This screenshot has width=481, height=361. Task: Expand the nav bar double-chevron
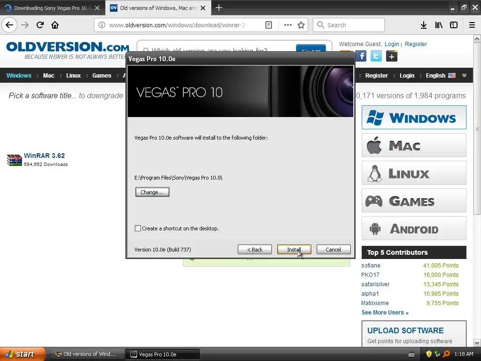(464, 75)
